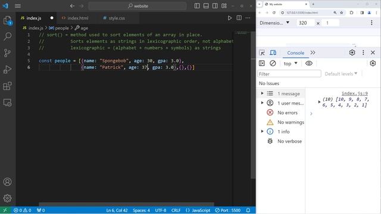The height and width of the screenshot is (214, 381).
Task: Open the remote window status bar icon
Action: (x=5, y=210)
